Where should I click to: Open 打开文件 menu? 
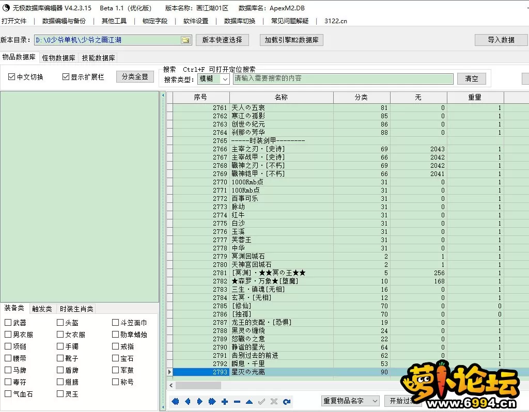(14, 21)
